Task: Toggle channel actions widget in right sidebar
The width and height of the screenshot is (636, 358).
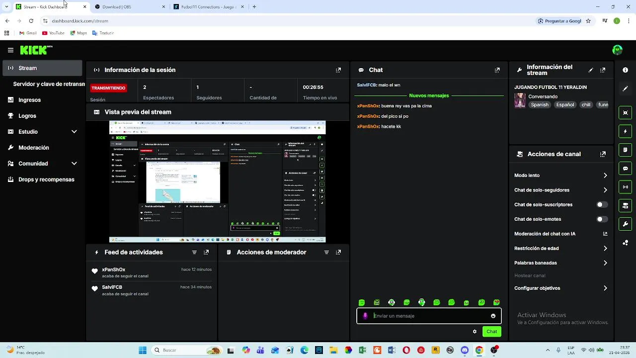Action: pyautogui.click(x=626, y=205)
